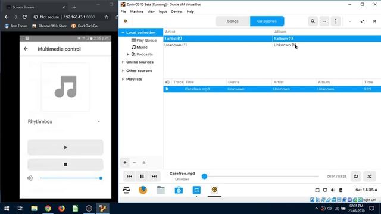Open Windows Start menu
Viewport: 381px width, 214px height.
pyautogui.click(x=7, y=209)
